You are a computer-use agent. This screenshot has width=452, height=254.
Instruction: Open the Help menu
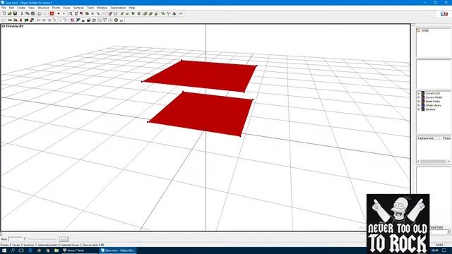(x=132, y=8)
